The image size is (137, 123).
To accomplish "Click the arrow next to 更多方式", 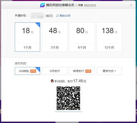I will pyautogui.click(x=115, y=71).
